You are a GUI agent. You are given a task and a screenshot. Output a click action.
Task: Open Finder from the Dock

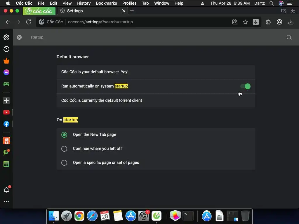[x=54, y=216]
